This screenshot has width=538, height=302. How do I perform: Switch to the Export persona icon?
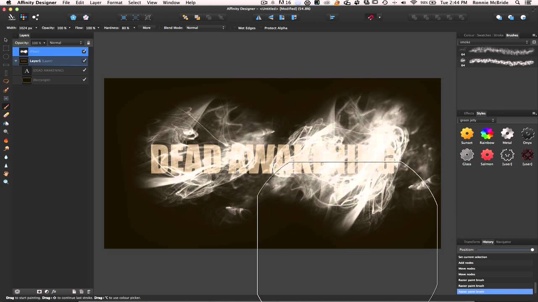click(35, 17)
